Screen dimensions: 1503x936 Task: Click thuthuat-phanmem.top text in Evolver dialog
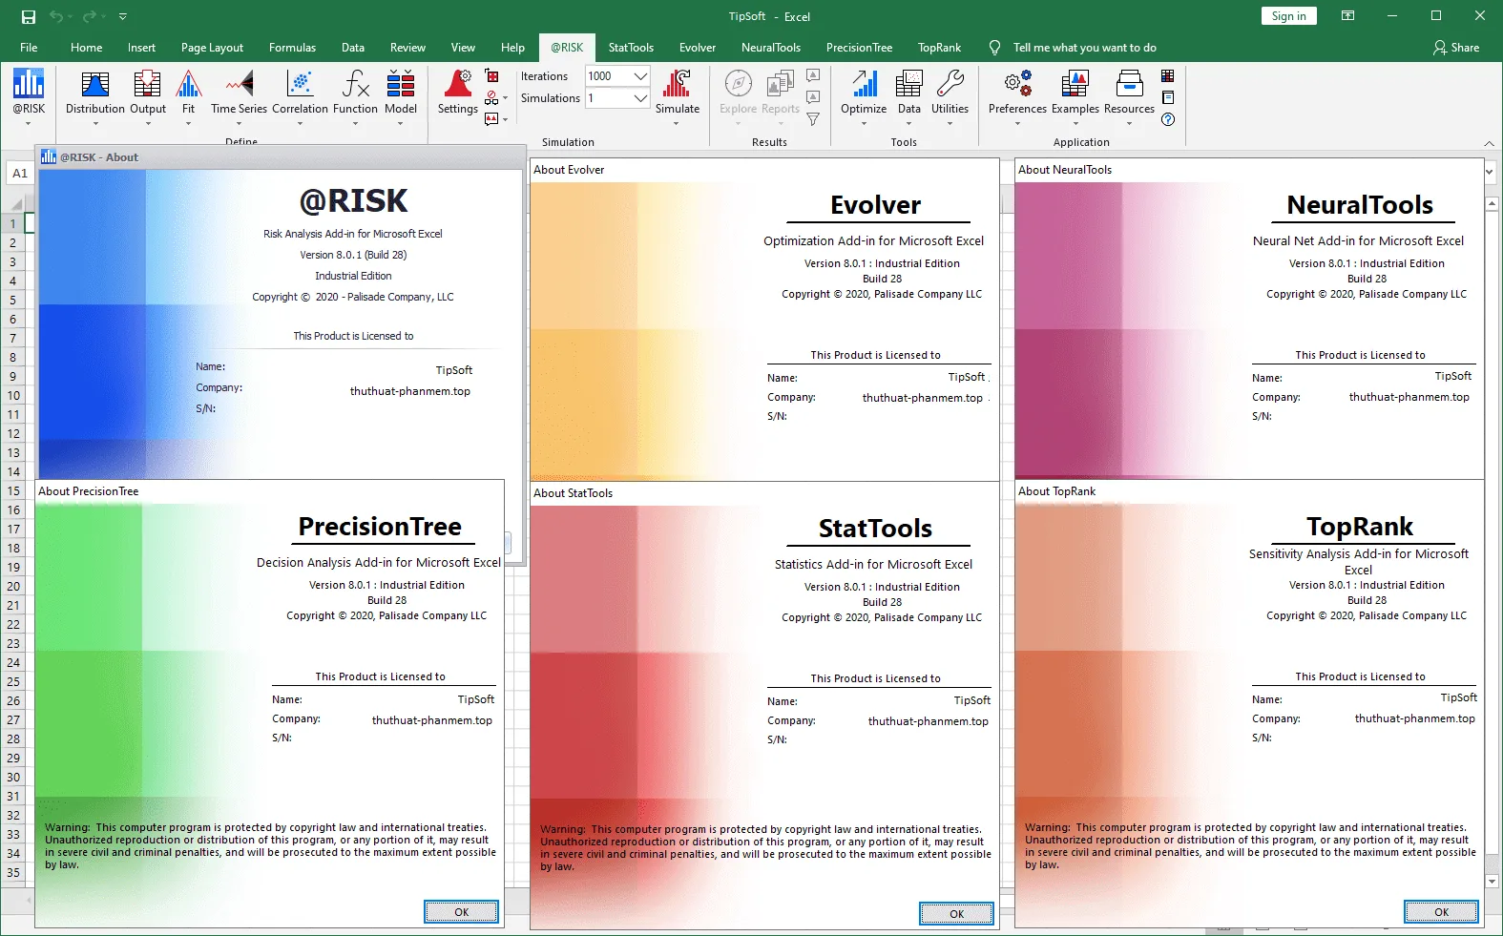coord(922,398)
